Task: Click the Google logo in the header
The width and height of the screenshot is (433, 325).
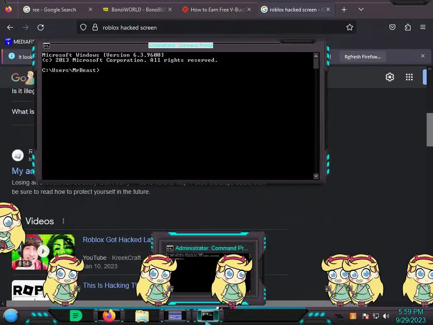Action: click(x=23, y=78)
